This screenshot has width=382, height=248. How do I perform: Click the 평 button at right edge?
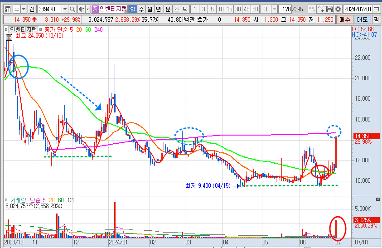(x=377, y=19)
